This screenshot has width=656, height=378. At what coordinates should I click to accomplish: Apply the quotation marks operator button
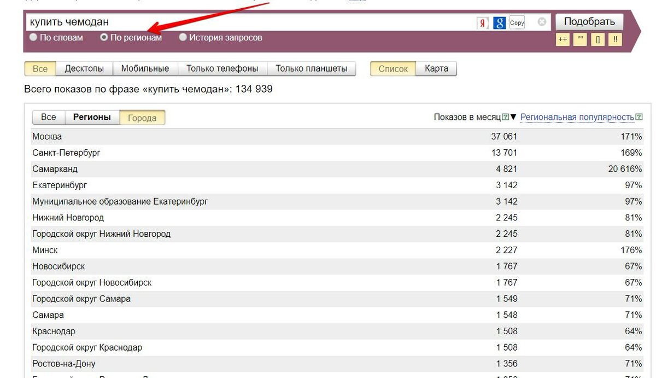(x=580, y=39)
